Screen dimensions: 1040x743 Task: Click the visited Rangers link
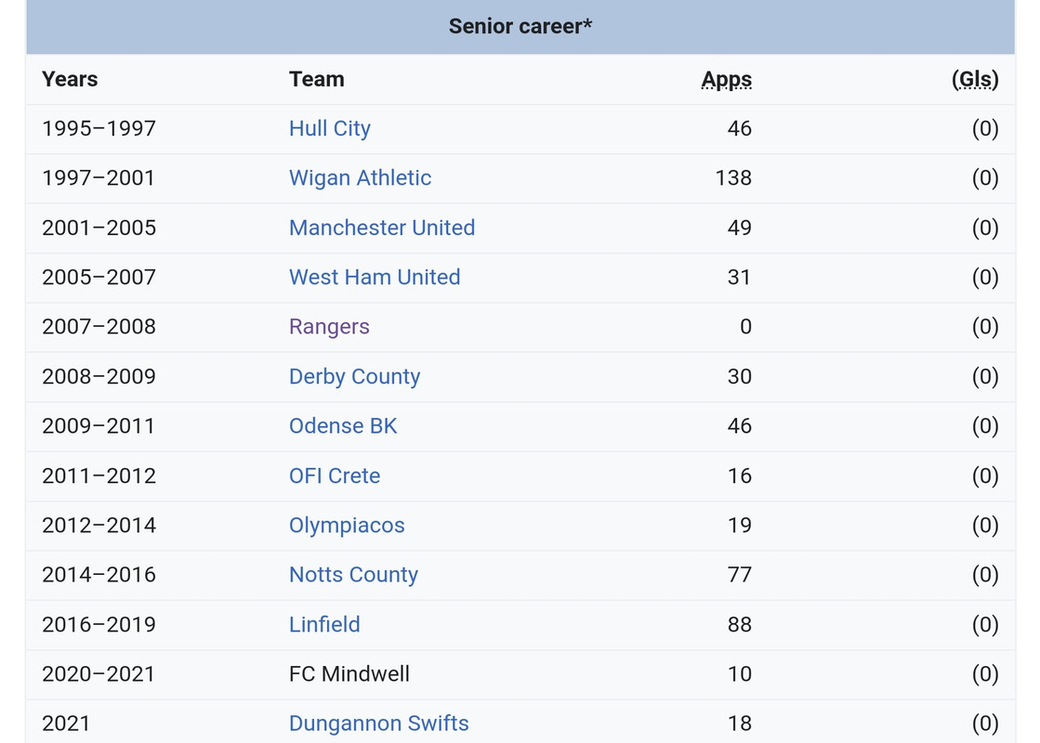pyautogui.click(x=329, y=327)
